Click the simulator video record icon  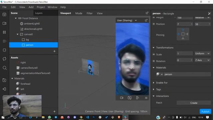122,98
